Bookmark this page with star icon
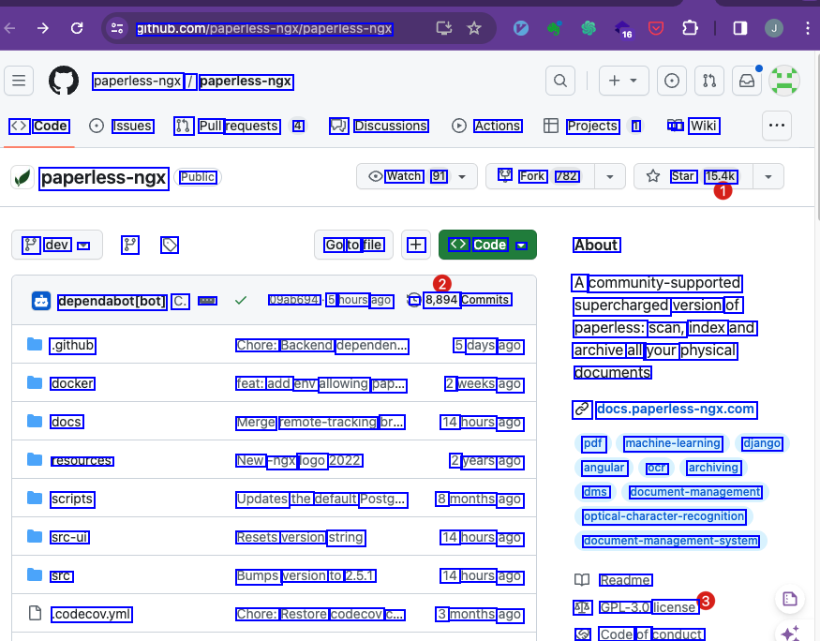820x641 pixels. 474,28
